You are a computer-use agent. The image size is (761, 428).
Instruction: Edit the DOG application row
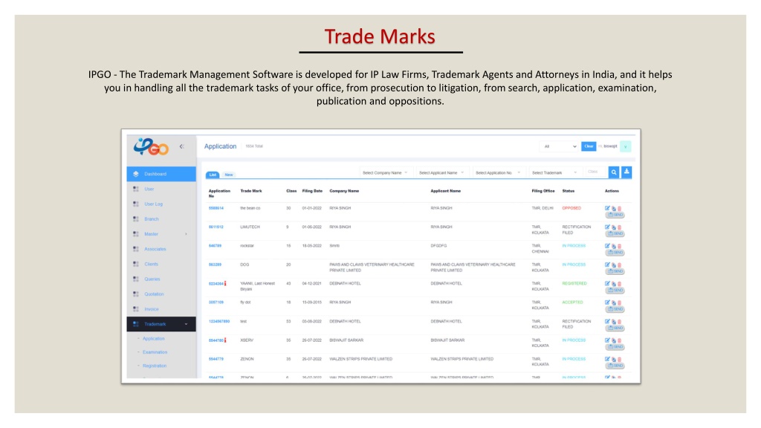(607, 265)
